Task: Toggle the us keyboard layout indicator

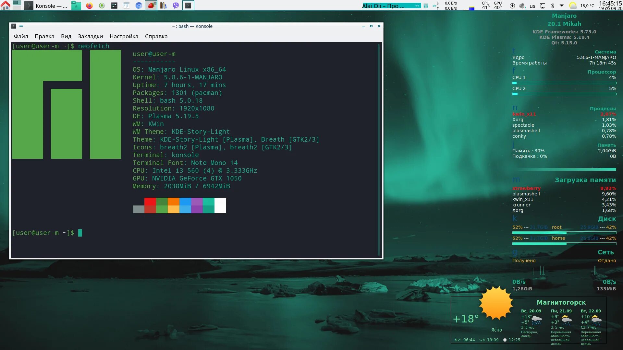Action: 532,6
